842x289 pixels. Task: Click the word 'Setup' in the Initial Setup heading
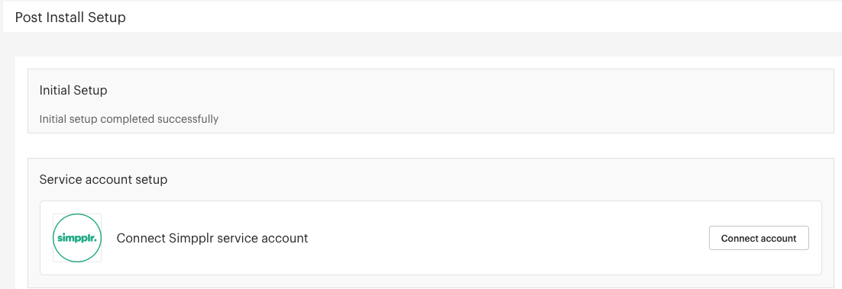pyautogui.click(x=91, y=92)
